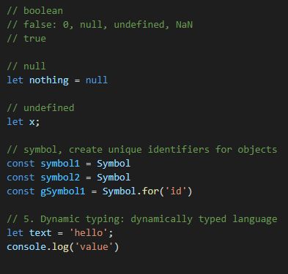This screenshot has height=274, width=288.
Task: Place cursor in variable name 'nothing'
Action: point(49,80)
